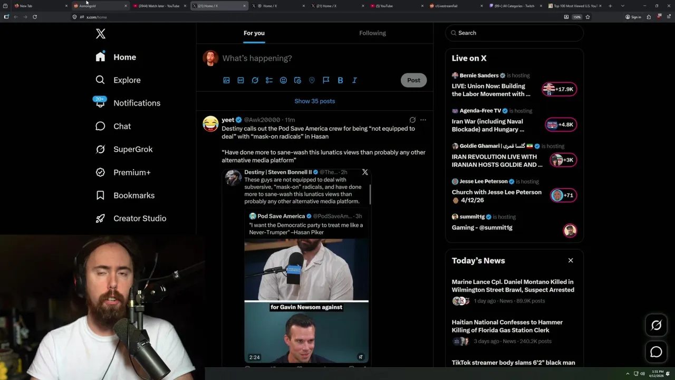Click the X logo in the sidebar

point(101,34)
